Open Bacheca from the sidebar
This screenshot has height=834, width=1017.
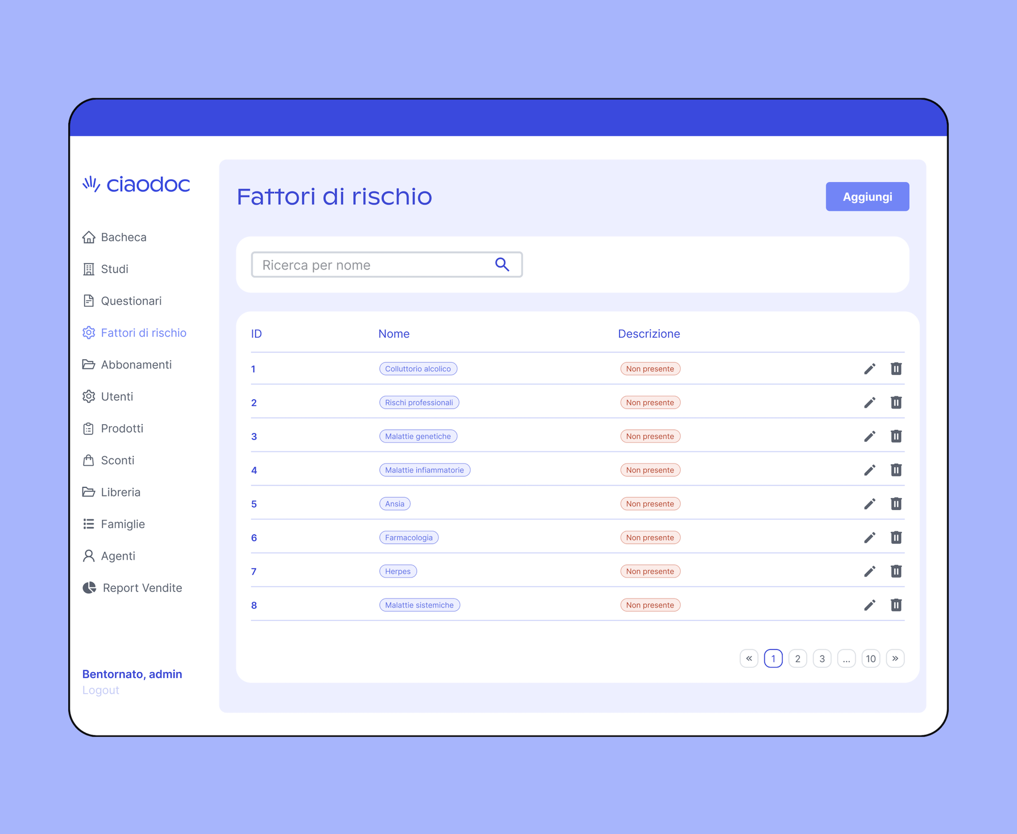123,237
